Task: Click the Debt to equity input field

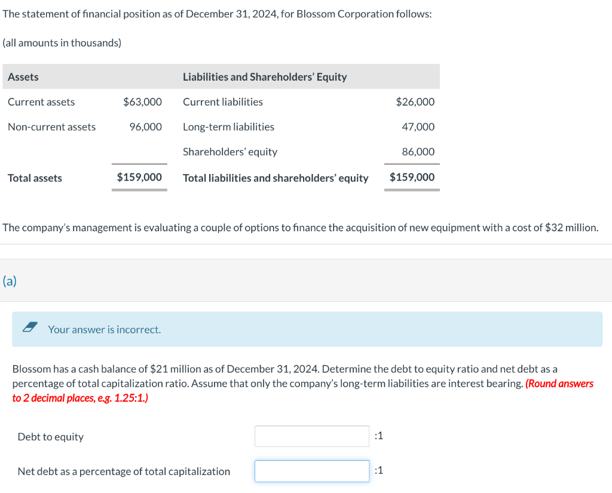Action: click(x=312, y=436)
